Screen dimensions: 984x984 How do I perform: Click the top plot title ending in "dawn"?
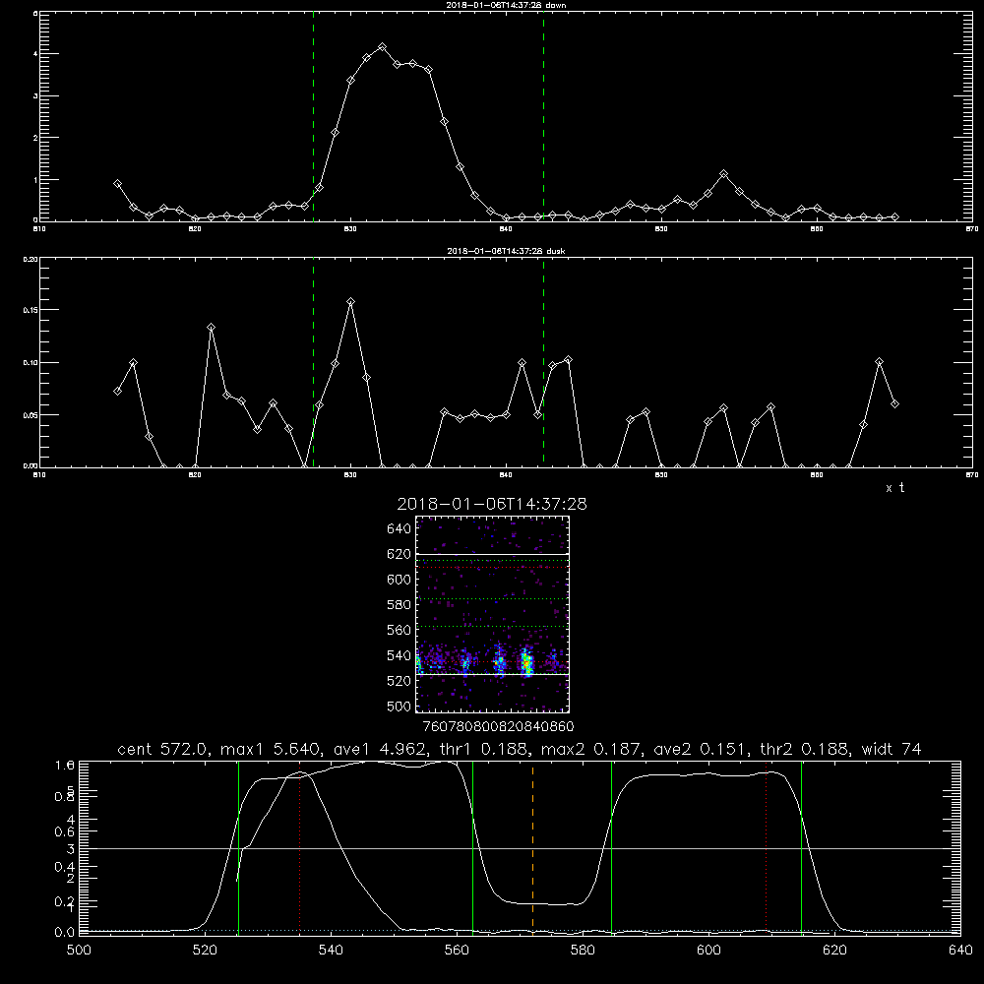[x=506, y=5]
